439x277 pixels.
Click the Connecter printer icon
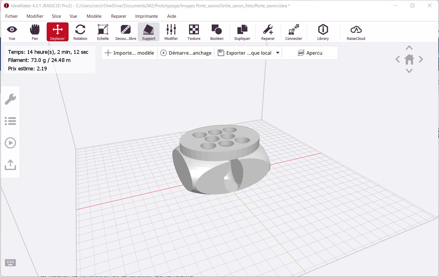[294, 32]
